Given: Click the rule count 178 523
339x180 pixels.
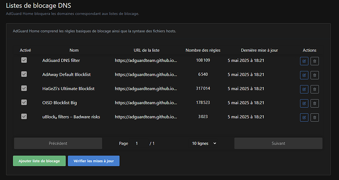Looking at the screenshot, I should [x=203, y=102].
